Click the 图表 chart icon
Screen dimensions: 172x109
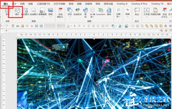(x=109, y=12)
